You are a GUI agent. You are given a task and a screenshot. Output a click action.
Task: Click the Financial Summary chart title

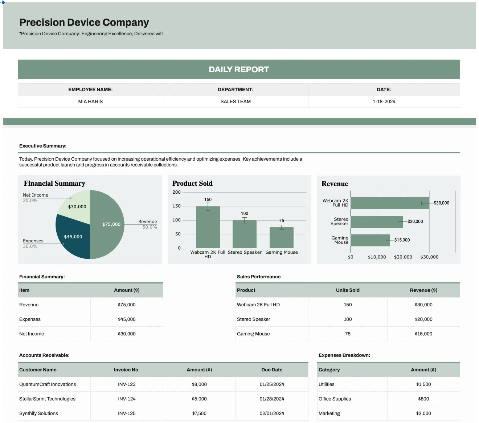click(54, 184)
